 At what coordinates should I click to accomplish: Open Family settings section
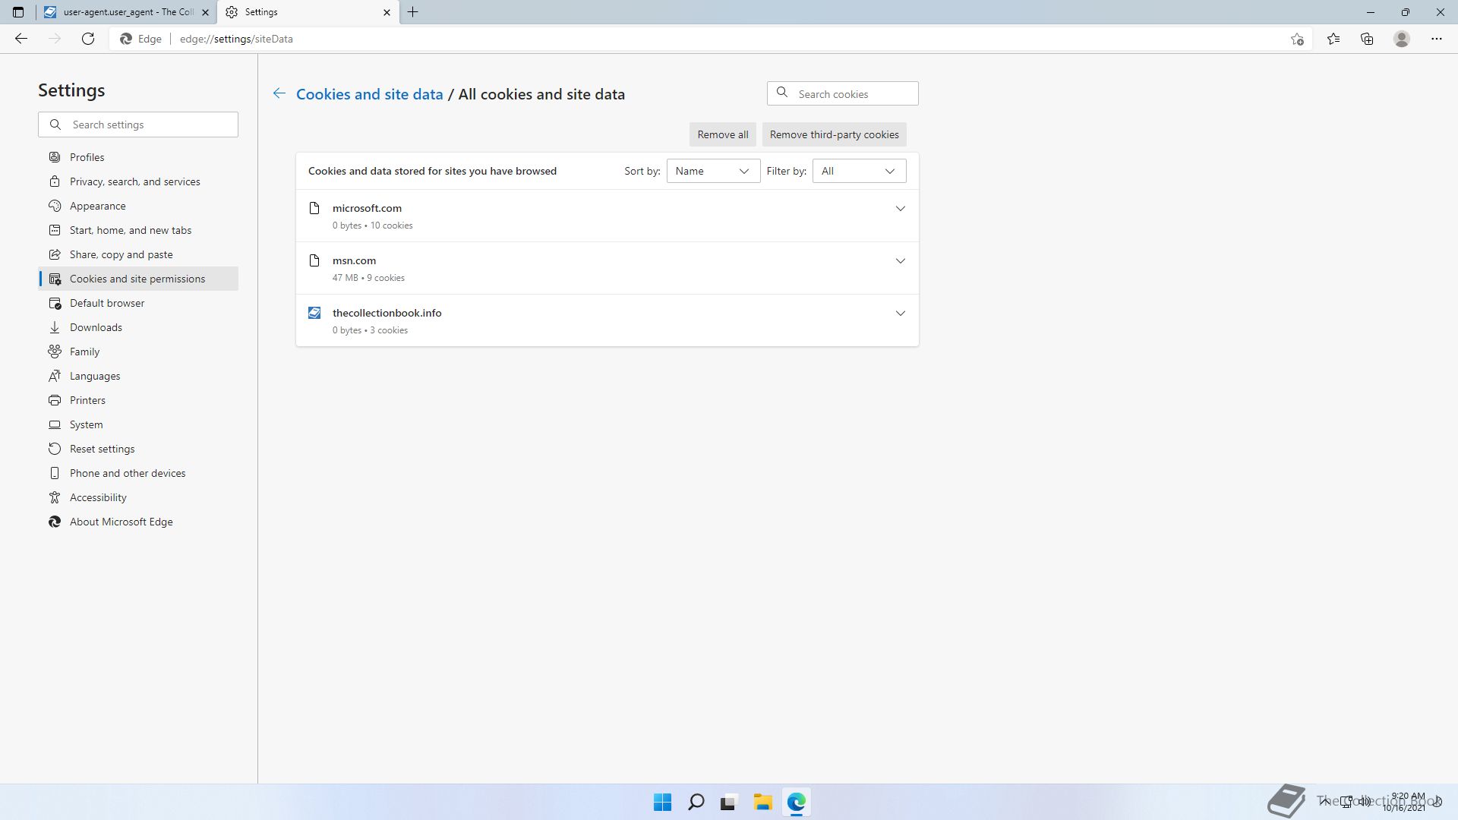(x=138, y=352)
